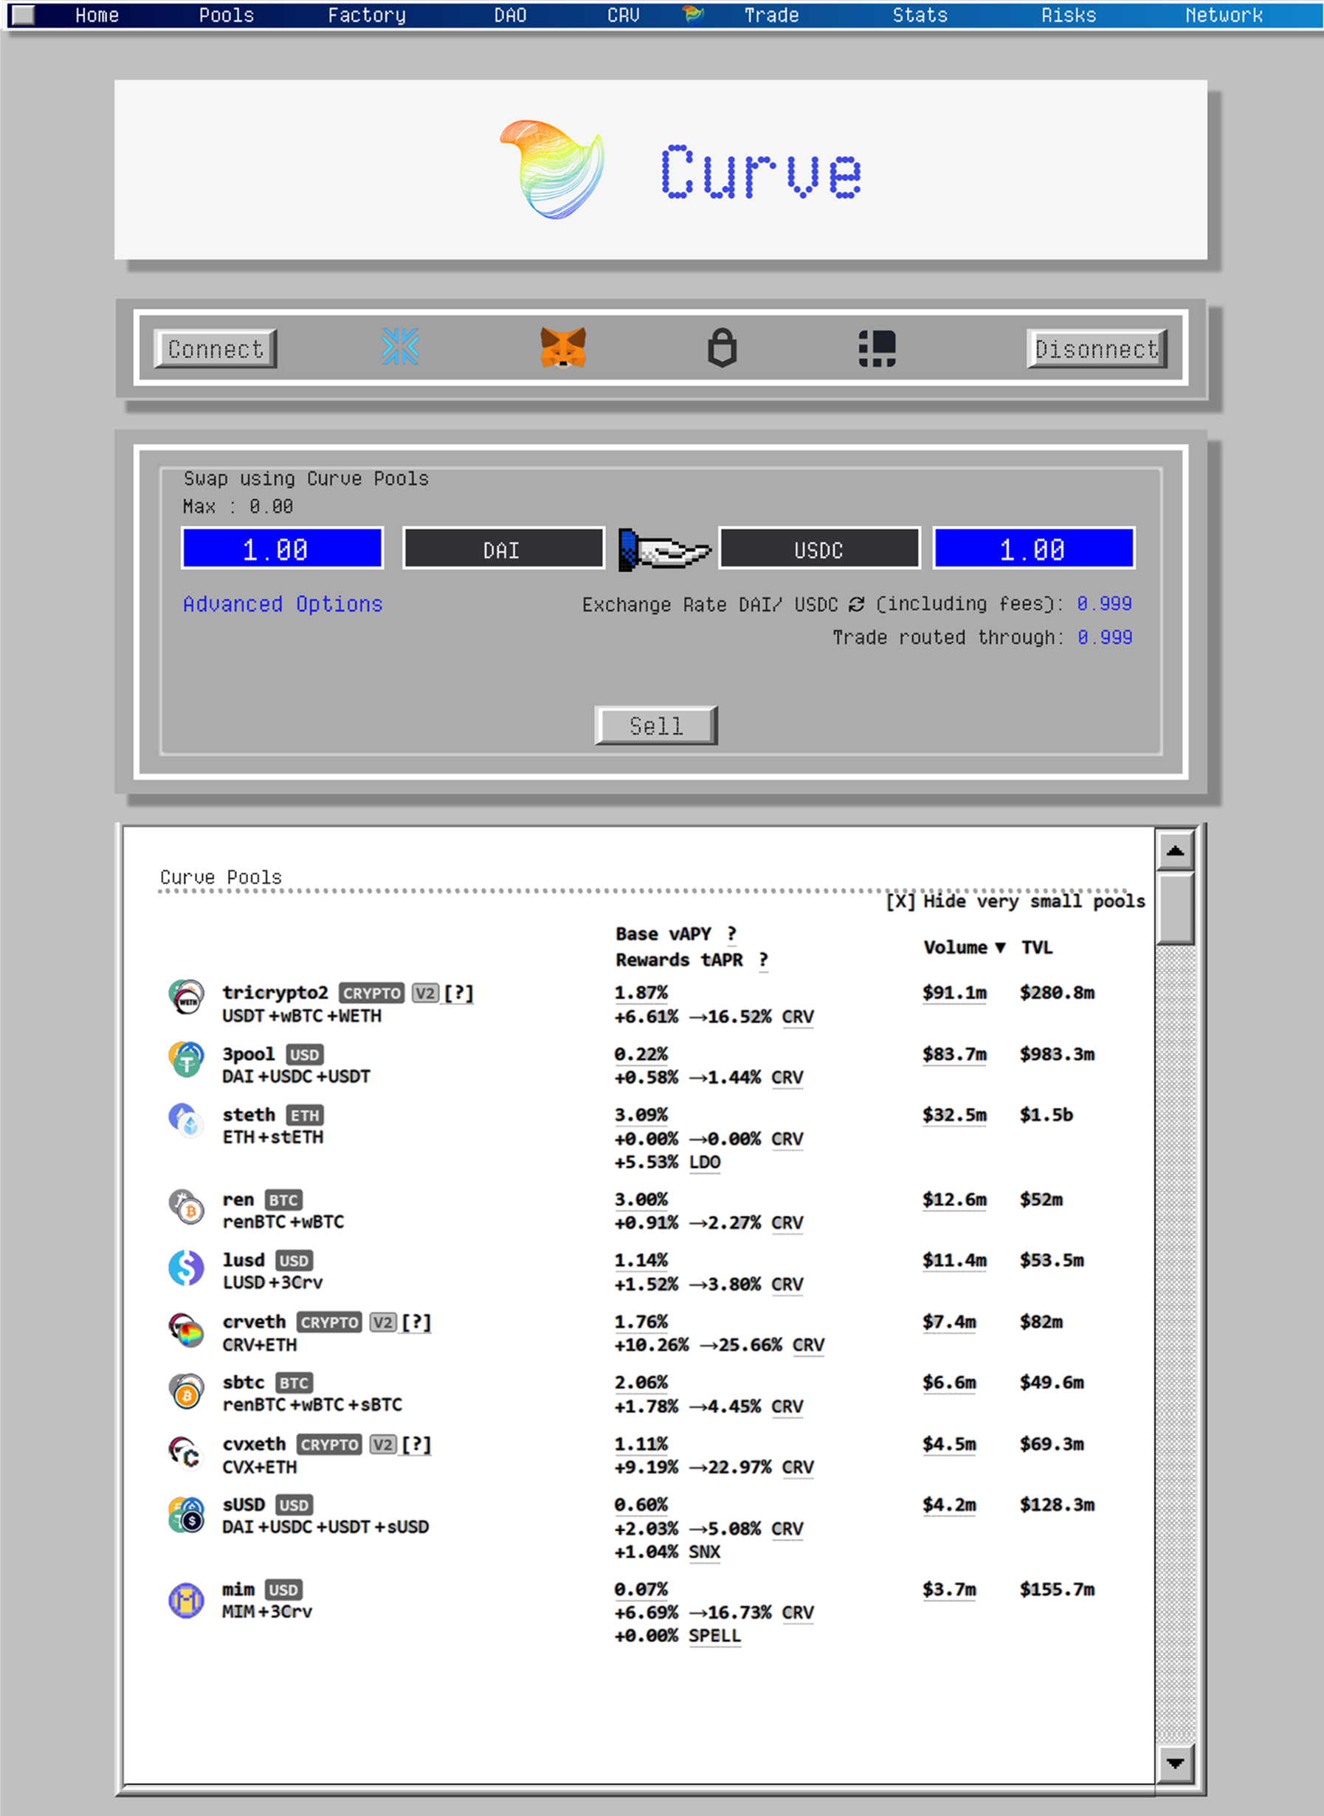Click the pointing hand swap-direction icon
This screenshot has height=1816, width=1324.
pos(663,550)
